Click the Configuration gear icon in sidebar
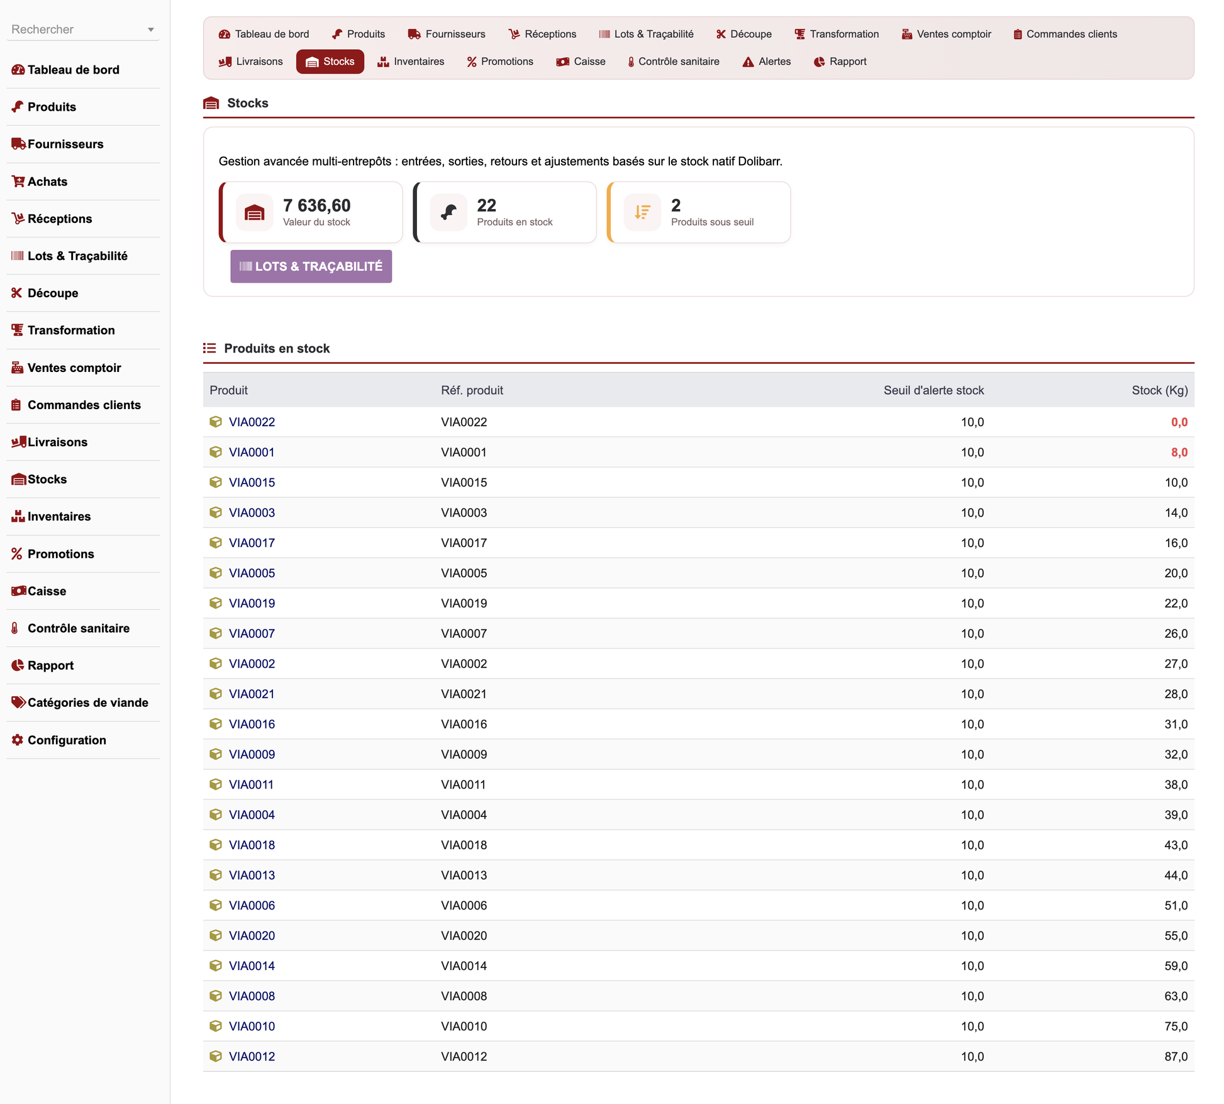The height and width of the screenshot is (1104, 1224). coord(17,740)
